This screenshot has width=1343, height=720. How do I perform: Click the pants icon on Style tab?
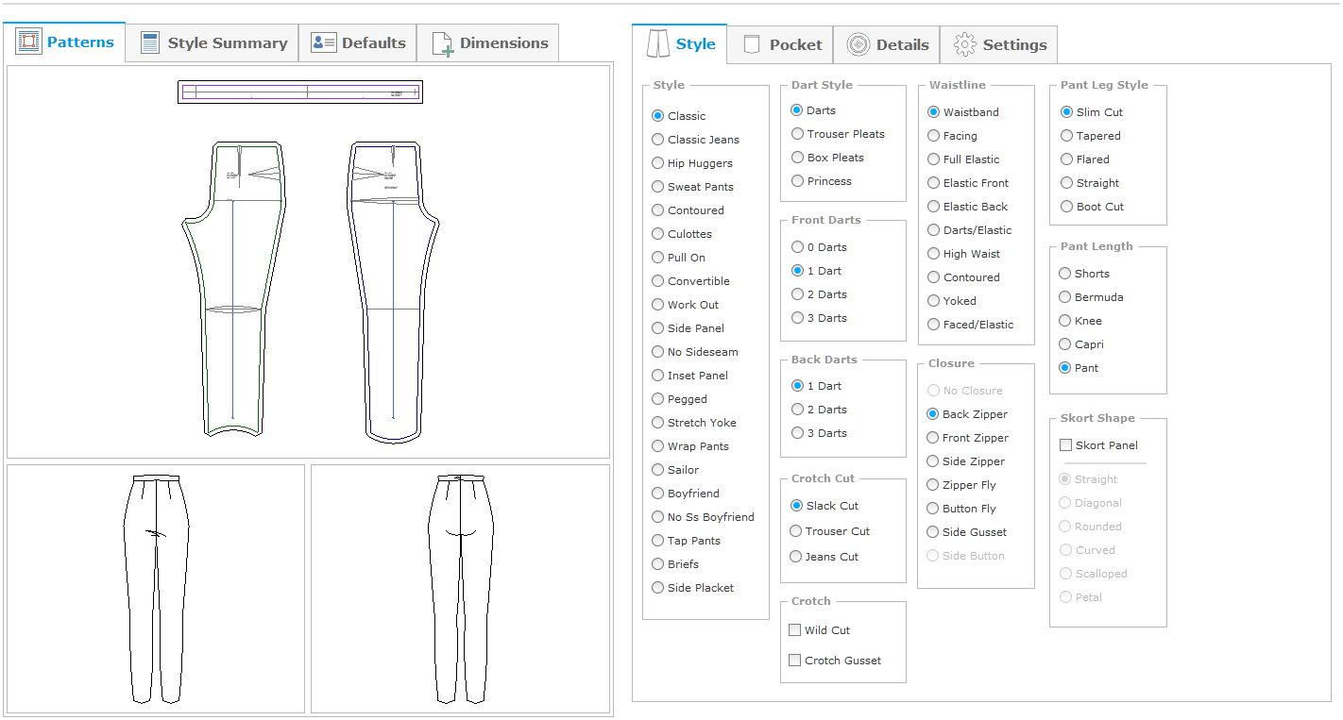click(x=657, y=44)
